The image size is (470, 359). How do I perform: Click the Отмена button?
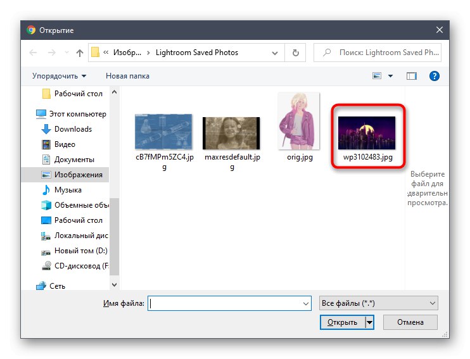coord(410,322)
